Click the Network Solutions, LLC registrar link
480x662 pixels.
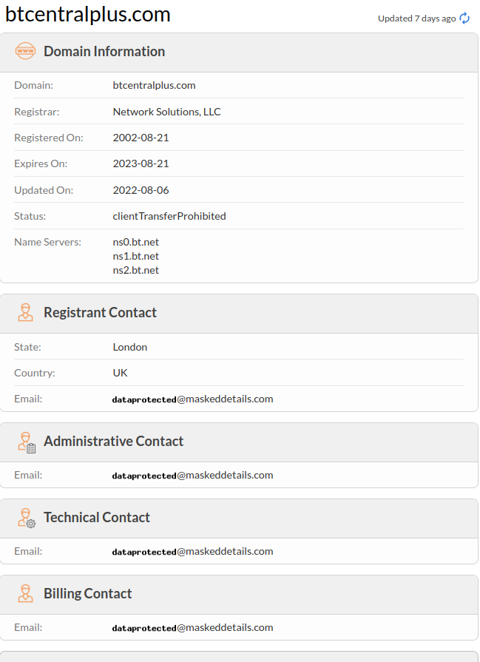[166, 112]
